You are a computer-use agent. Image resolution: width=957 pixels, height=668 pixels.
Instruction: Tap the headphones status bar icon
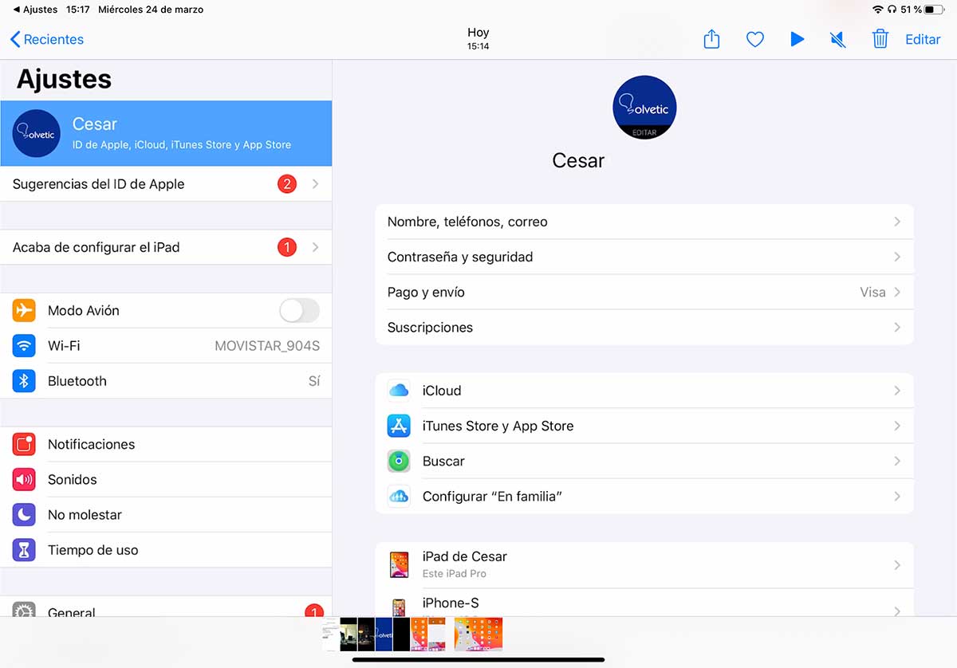click(x=892, y=10)
